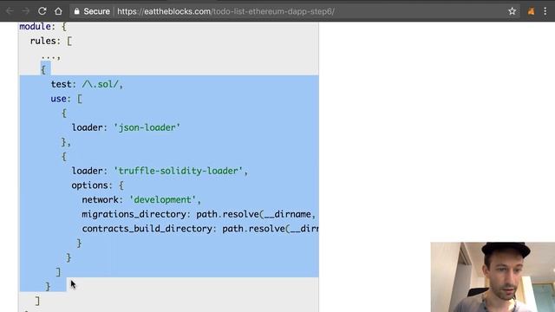The height and width of the screenshot is (312, 555).
Task: Click the 'use: [' code line
Action: [66, 99]
